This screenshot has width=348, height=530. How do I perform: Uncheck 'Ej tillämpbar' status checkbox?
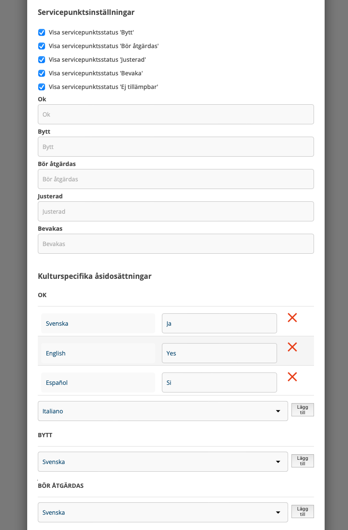pyautogui.click(x=42, y=87)
